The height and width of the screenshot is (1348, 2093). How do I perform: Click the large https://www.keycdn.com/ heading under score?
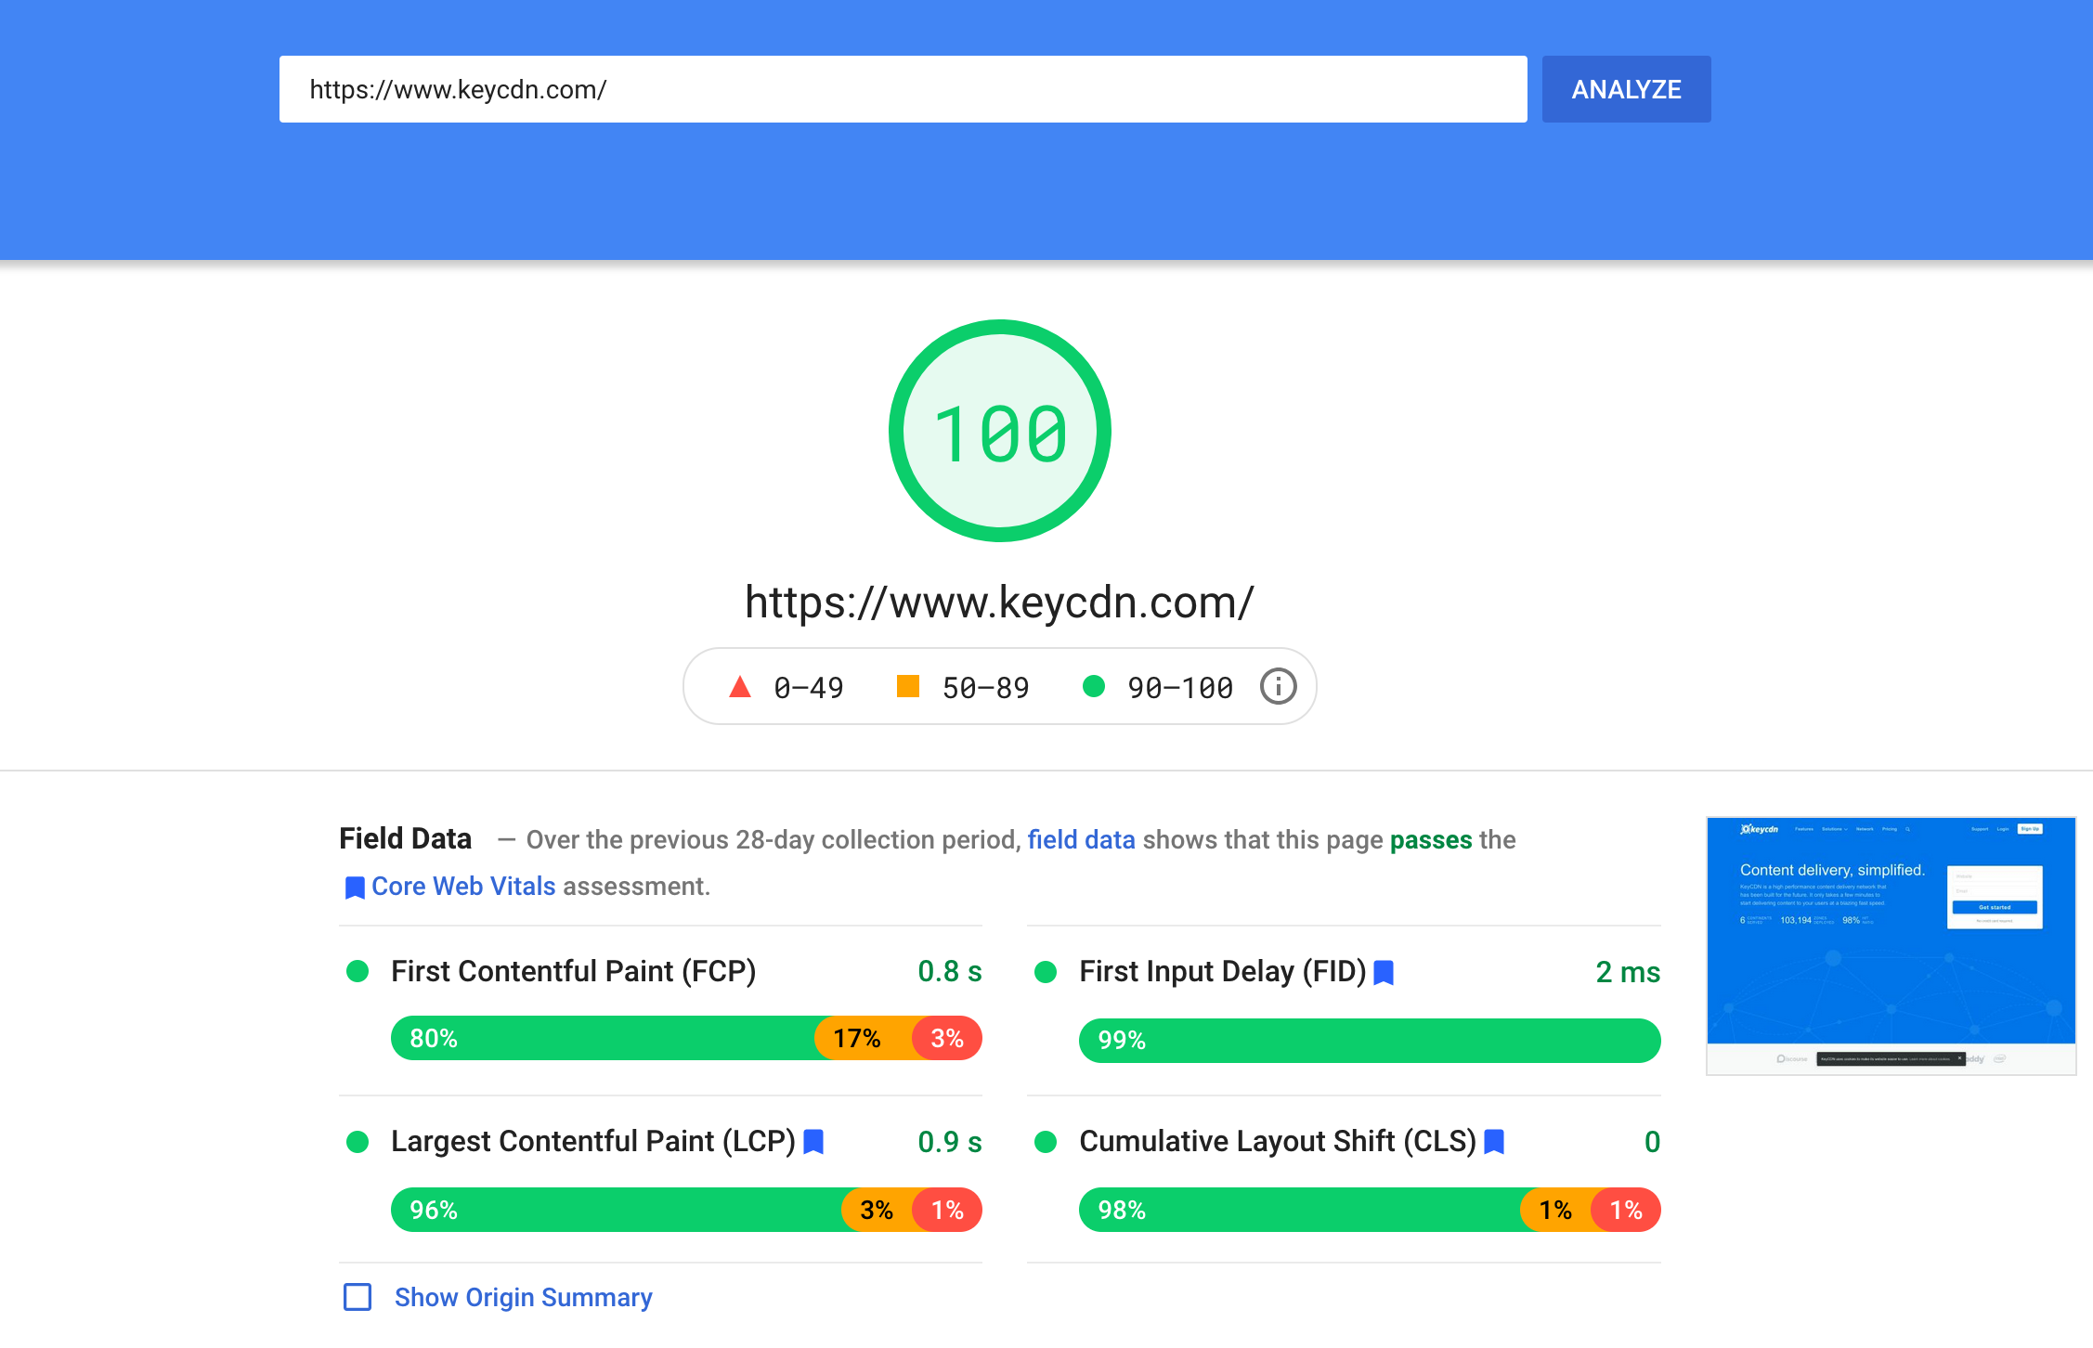pos(1000,603)
